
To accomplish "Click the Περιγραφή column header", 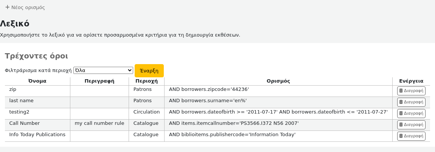I will click(x=99, y=81).
